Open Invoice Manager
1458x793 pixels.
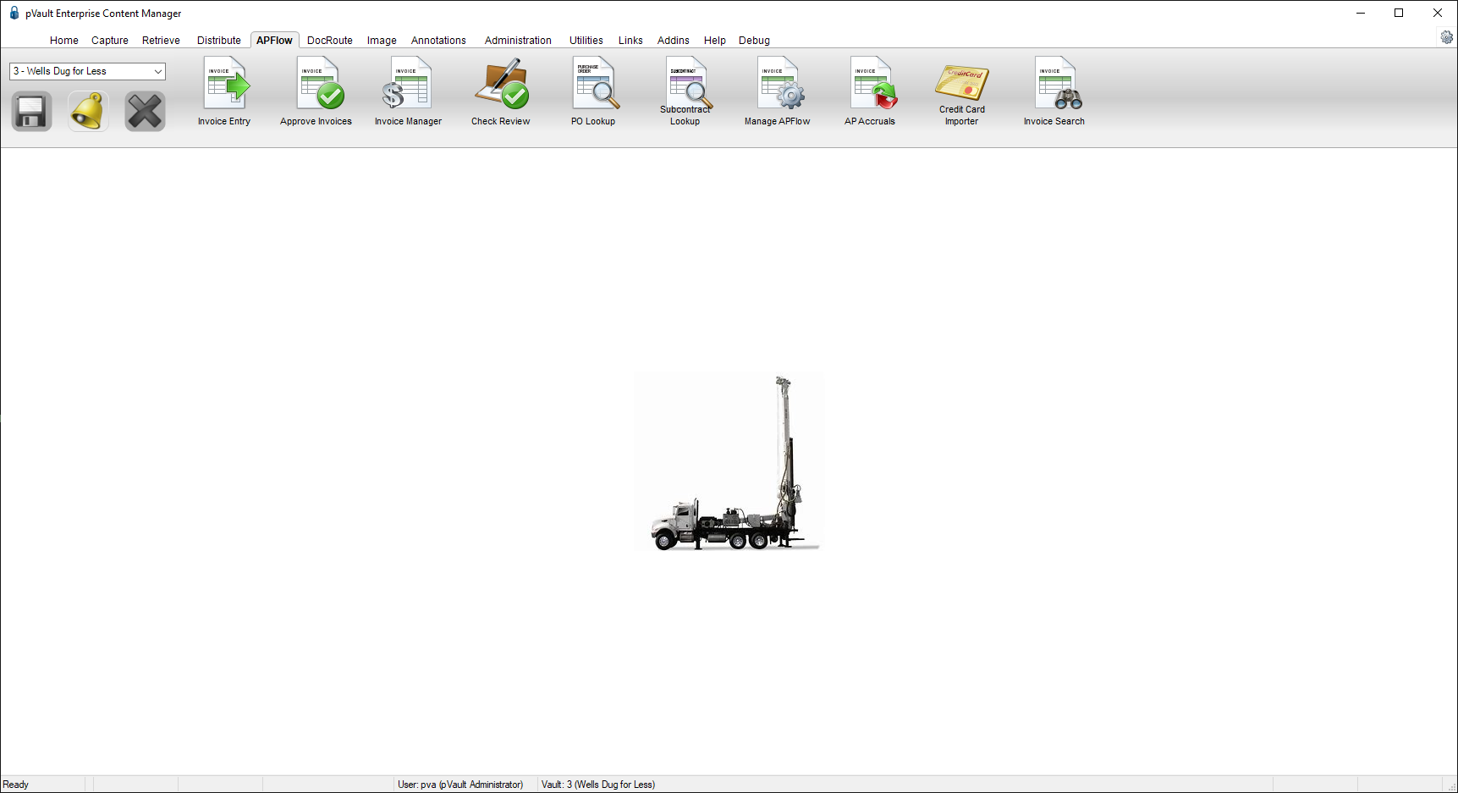click(408, 91)
